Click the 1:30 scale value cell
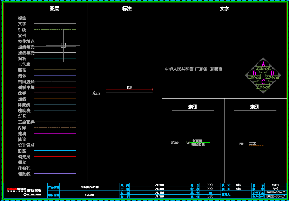This screenshot has height=201, width=289. point(210,196)
